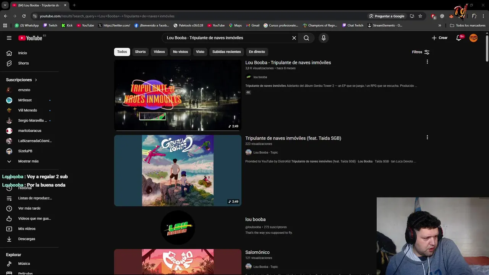The image size is (489, 275).
Task: Open the lou booba channel avatar
Action: click(x=178, y=228)
